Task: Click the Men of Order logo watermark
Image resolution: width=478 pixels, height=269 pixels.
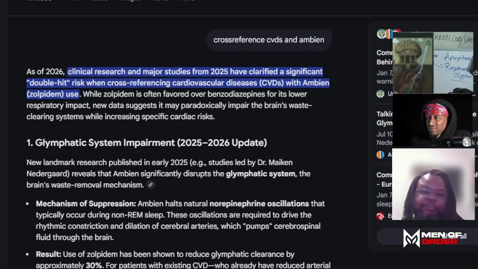Action: pos(432,238)
